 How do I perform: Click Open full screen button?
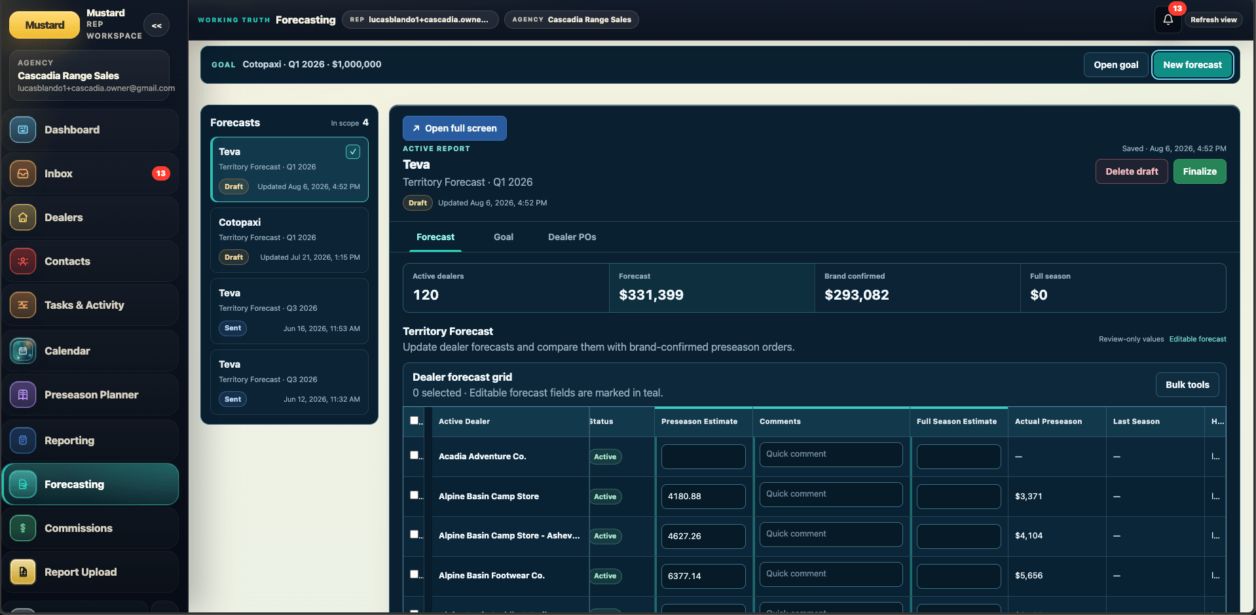pos(454,128)
